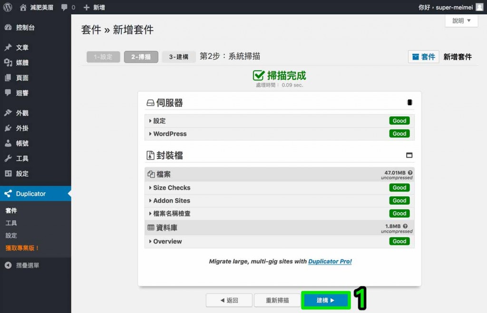Click the 外掛 plugin icon
This screenshot has width=487, height=313.
coord(8,128)
